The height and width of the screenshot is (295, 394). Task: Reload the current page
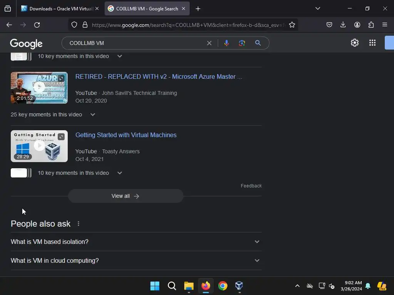37,25
